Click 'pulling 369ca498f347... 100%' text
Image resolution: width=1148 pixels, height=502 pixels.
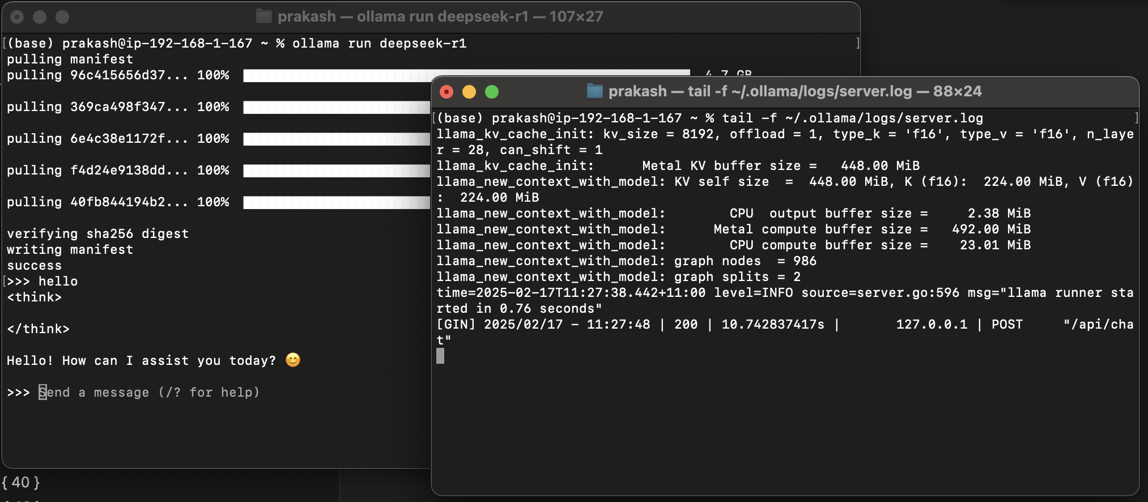pyautogui.click(x=118, y=107)
